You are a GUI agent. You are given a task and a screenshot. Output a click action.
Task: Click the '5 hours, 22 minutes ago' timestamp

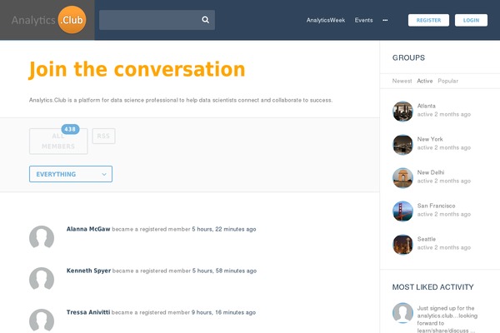[x=224, y=229]
